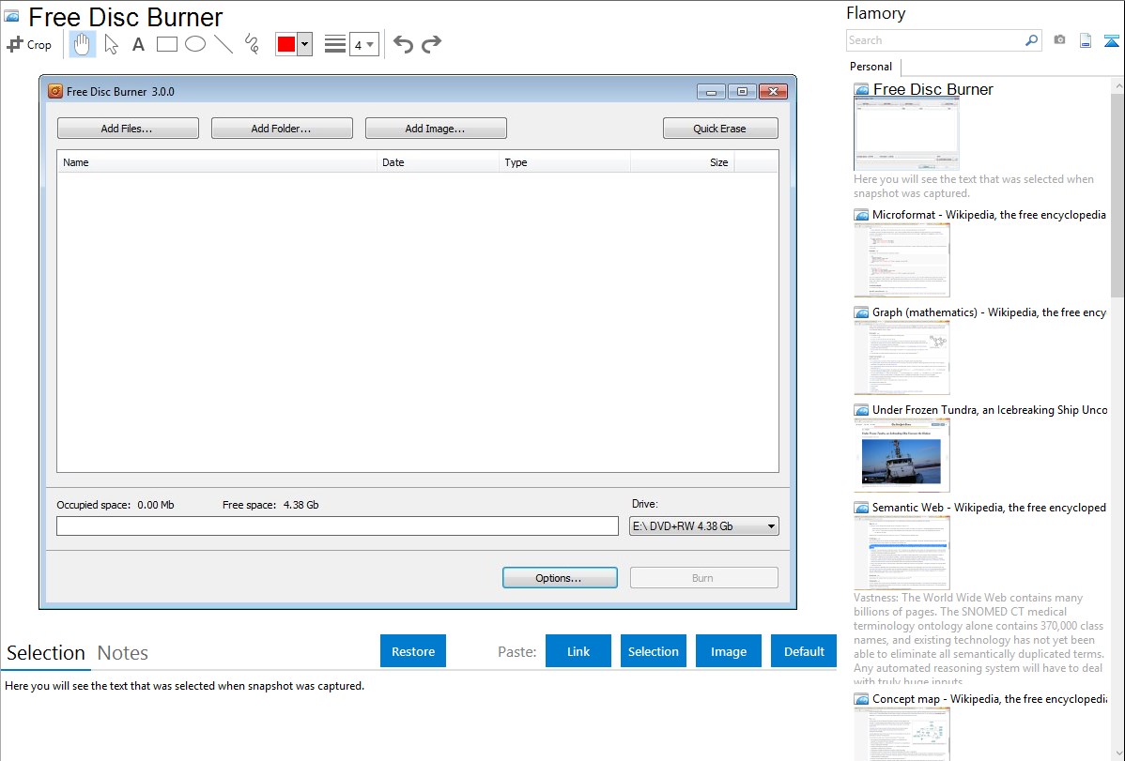This screenshot has width=1125, height=761.
Task: Undo the last annotation
Action: click(x=403, y=44)
